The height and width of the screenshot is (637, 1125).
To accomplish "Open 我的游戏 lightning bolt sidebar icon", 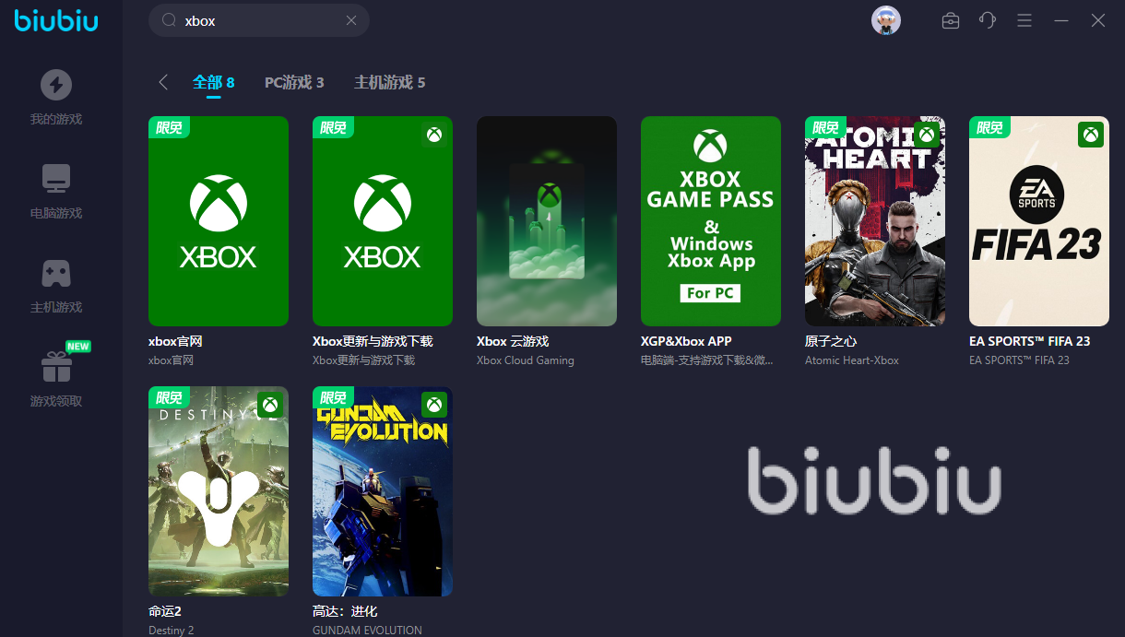I will (x=56, y=85).
